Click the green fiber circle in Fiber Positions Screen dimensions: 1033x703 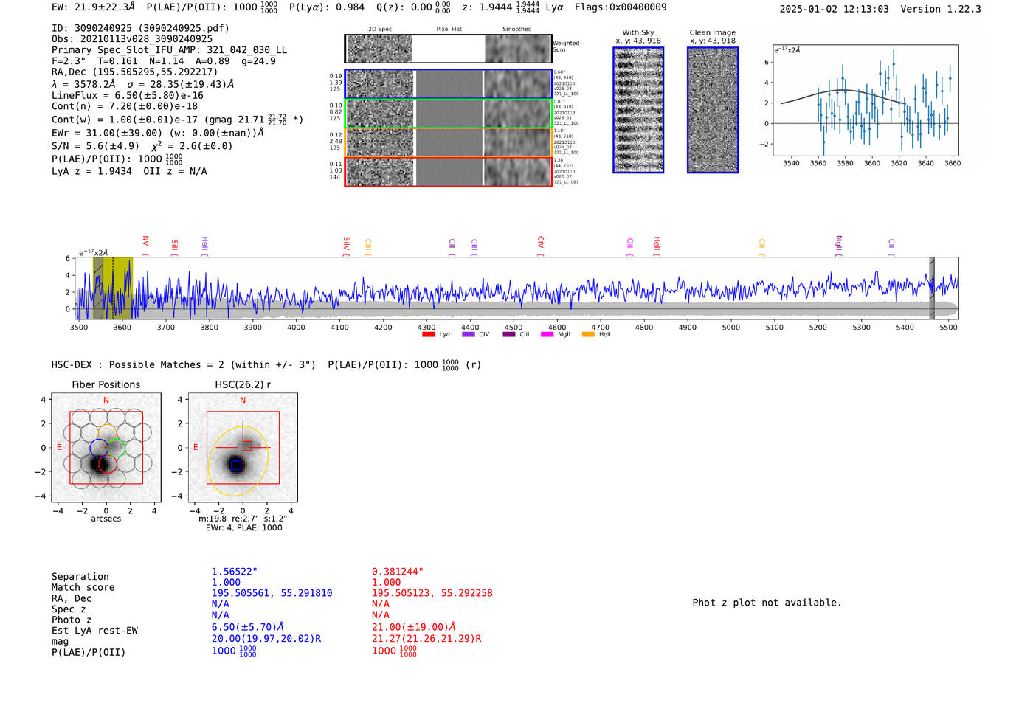point(117,448)
